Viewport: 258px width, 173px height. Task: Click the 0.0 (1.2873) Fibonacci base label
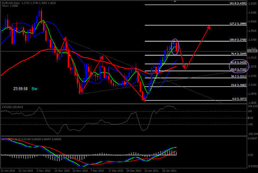tap(239, 99)
